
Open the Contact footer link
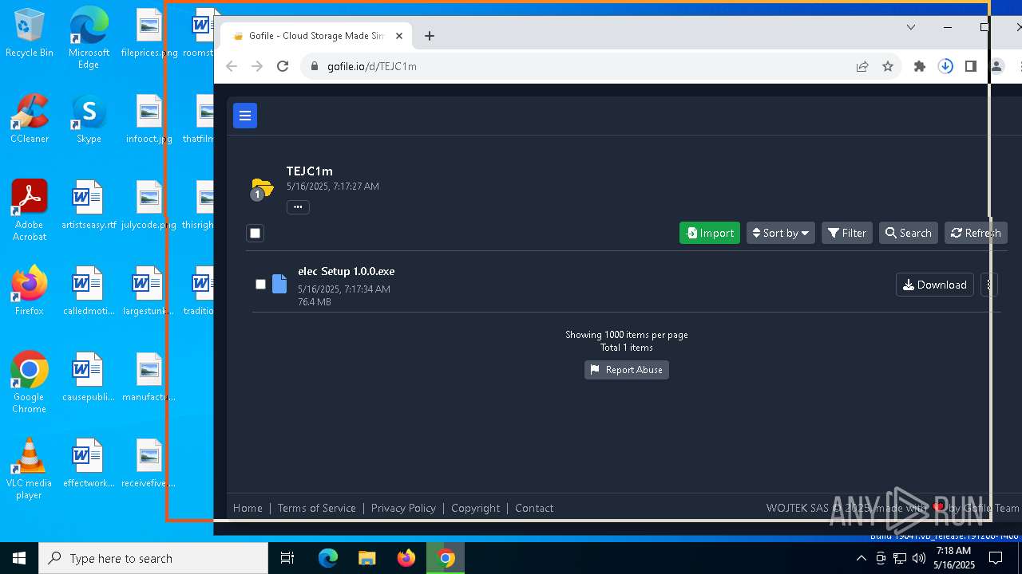534,508
